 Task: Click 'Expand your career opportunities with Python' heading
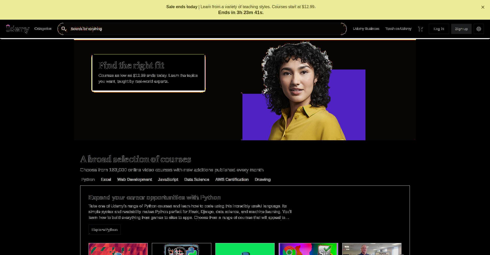click(154, 198)
